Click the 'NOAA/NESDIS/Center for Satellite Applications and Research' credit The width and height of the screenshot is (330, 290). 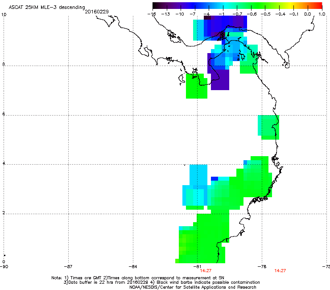(193, 287)
